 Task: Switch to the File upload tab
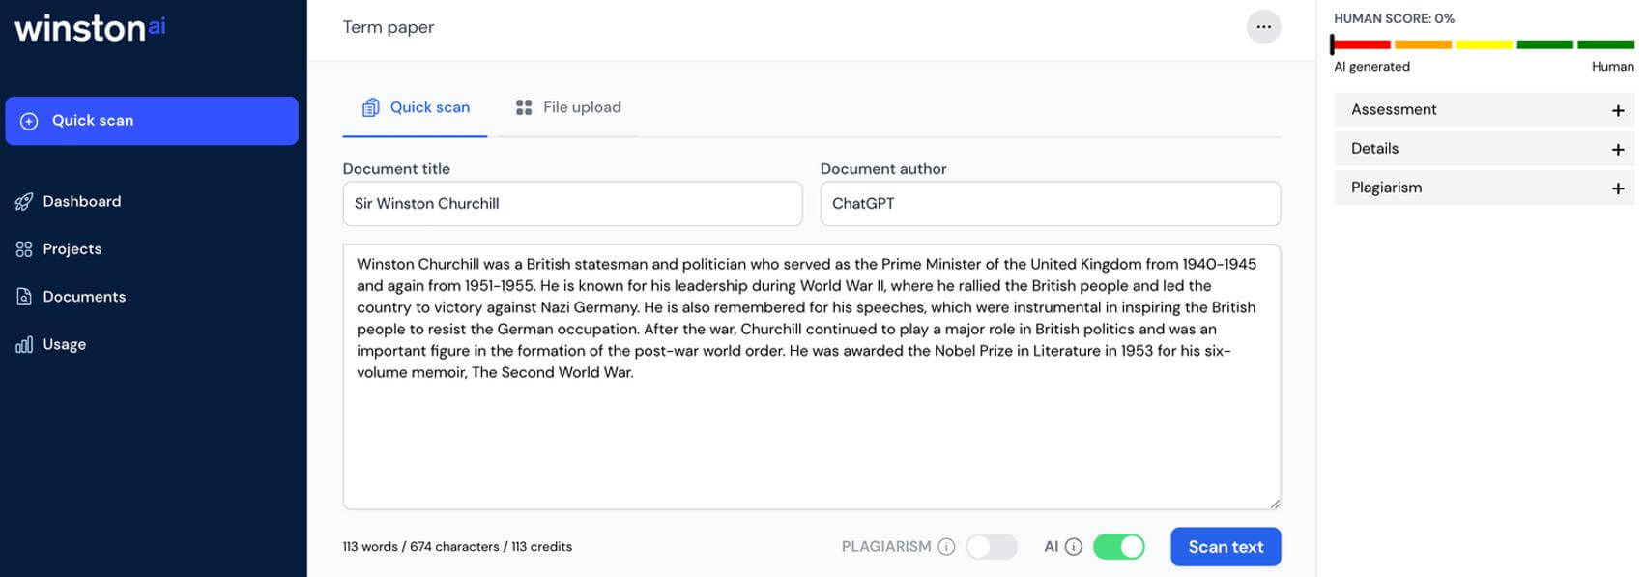[568, 107]
